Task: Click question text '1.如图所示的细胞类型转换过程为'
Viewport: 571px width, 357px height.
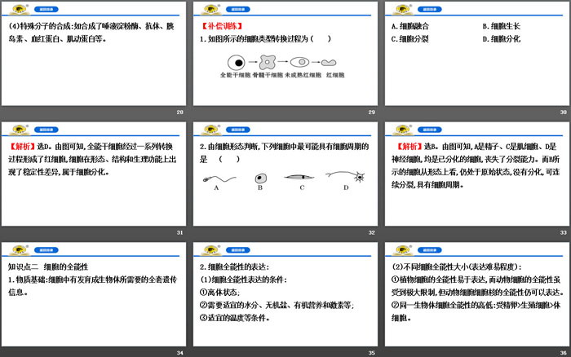Action: (x=255, y=39)
